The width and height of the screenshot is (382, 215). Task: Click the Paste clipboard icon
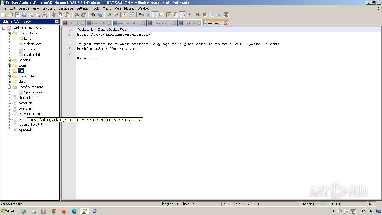67,15
